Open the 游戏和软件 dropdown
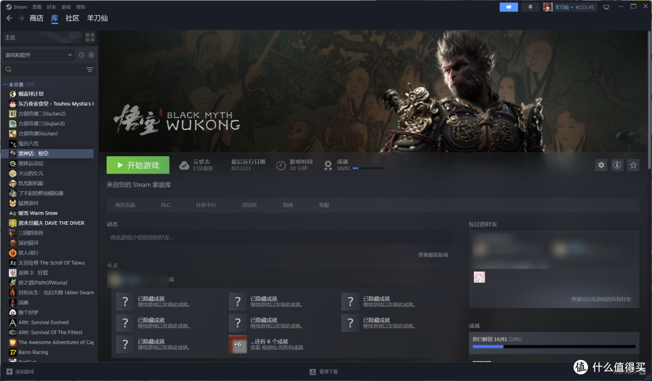 point(39,55)
